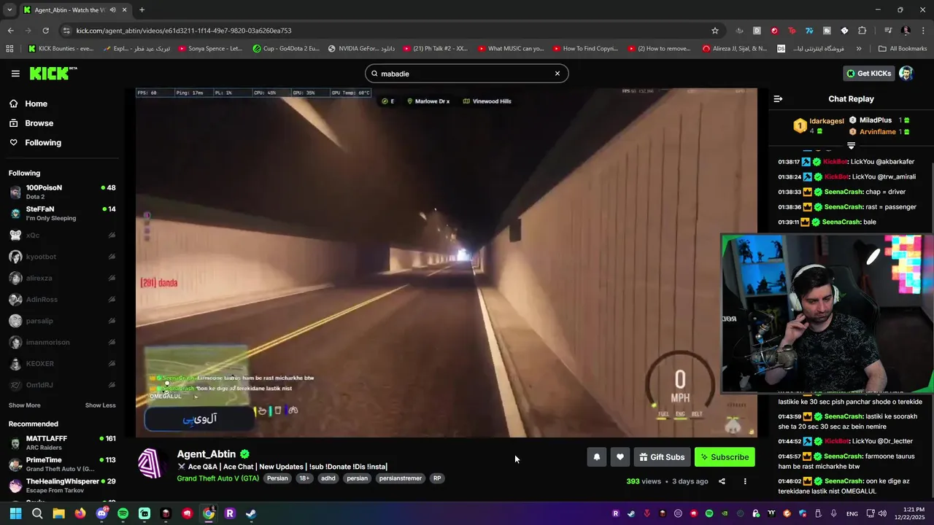Screen dimensions: 934x525
Task: Open the video more options menu
Action: tap(745, 481)
